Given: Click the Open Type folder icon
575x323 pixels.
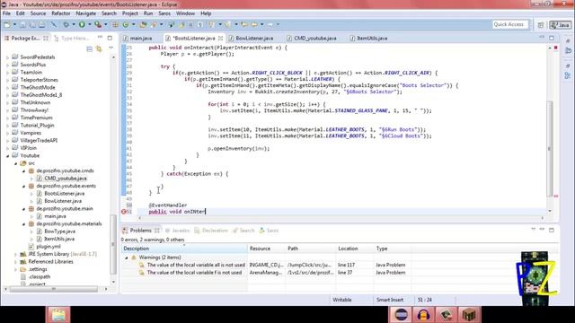Looking at the screenshot, I should [143, 24].
